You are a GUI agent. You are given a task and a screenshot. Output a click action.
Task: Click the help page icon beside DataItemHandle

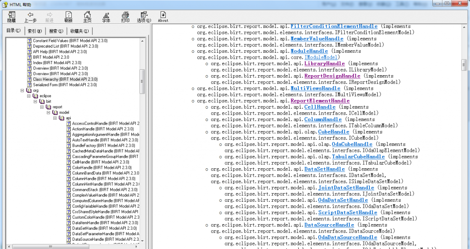69,223
